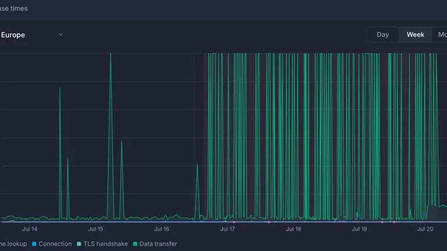Click the Jul 19 axis label
Image resolution: width=447 pixels, height=251 pixels.
359,229
